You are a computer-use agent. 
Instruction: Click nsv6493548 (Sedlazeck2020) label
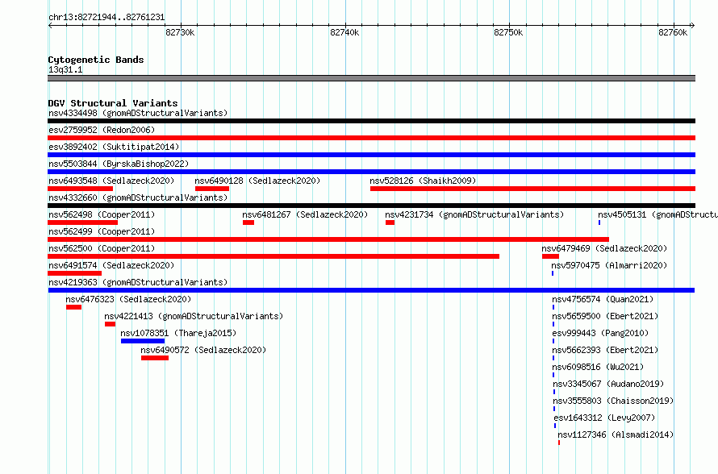pyautogui.click(x=111, y=181)
